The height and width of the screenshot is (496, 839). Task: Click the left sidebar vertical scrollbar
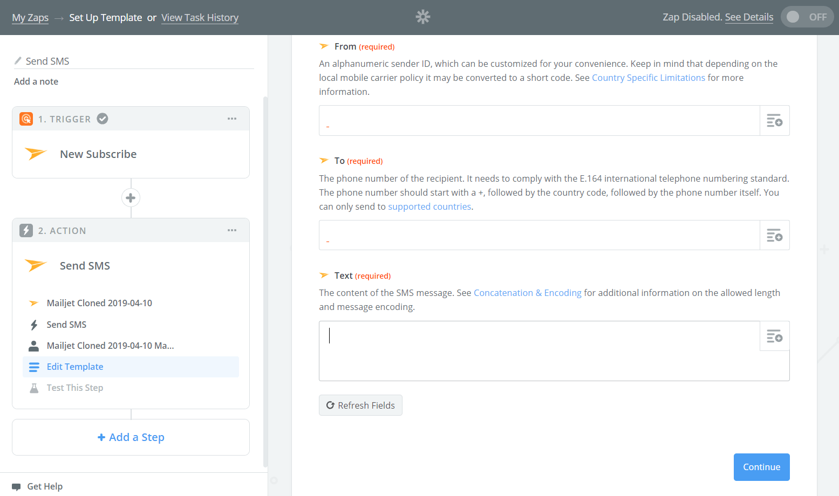[265, 281]
